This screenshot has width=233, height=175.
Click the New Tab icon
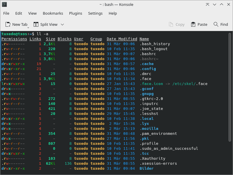pyautogui.click(x=8, y=24)
